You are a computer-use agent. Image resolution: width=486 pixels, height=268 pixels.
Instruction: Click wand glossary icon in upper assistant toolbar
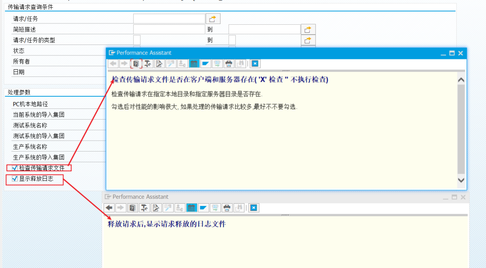click(171, 63)
